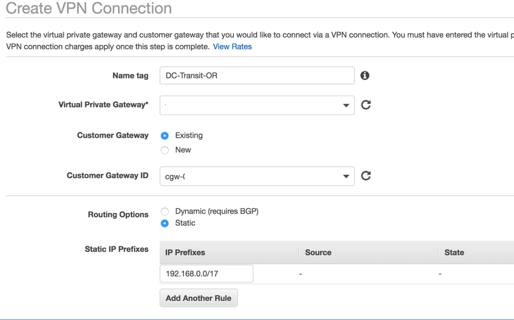Click the Name tag label
The width and height of the screenshot is (514, 320).
tap(130, 76)
